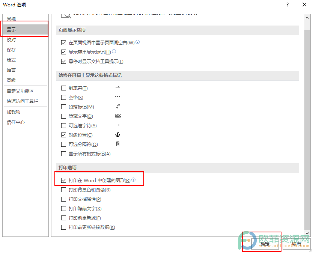Check 可选分隔符 checkbox
This screenshot has height=253, width=313.
[63, 145]
